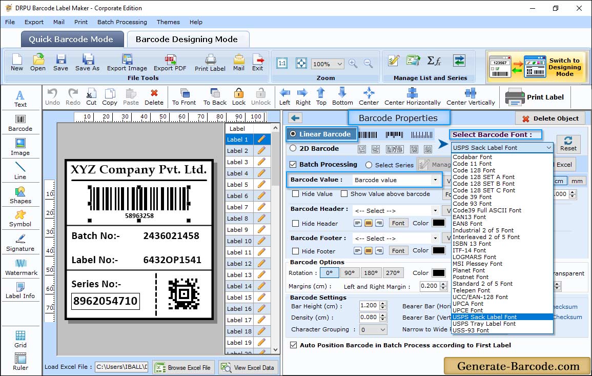Viewport: 592px width, 376px height.
Task: Select the 2D Barcode radio button
Action: point(293,148)
